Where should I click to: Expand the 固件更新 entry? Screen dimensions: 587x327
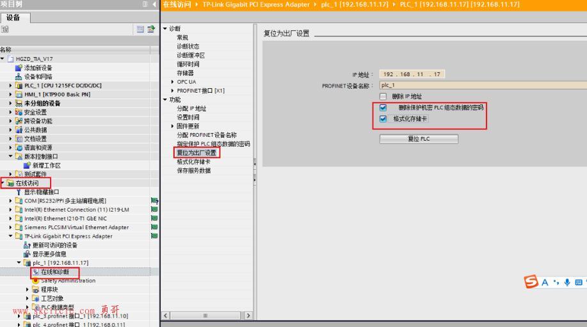tap(172, 126)
